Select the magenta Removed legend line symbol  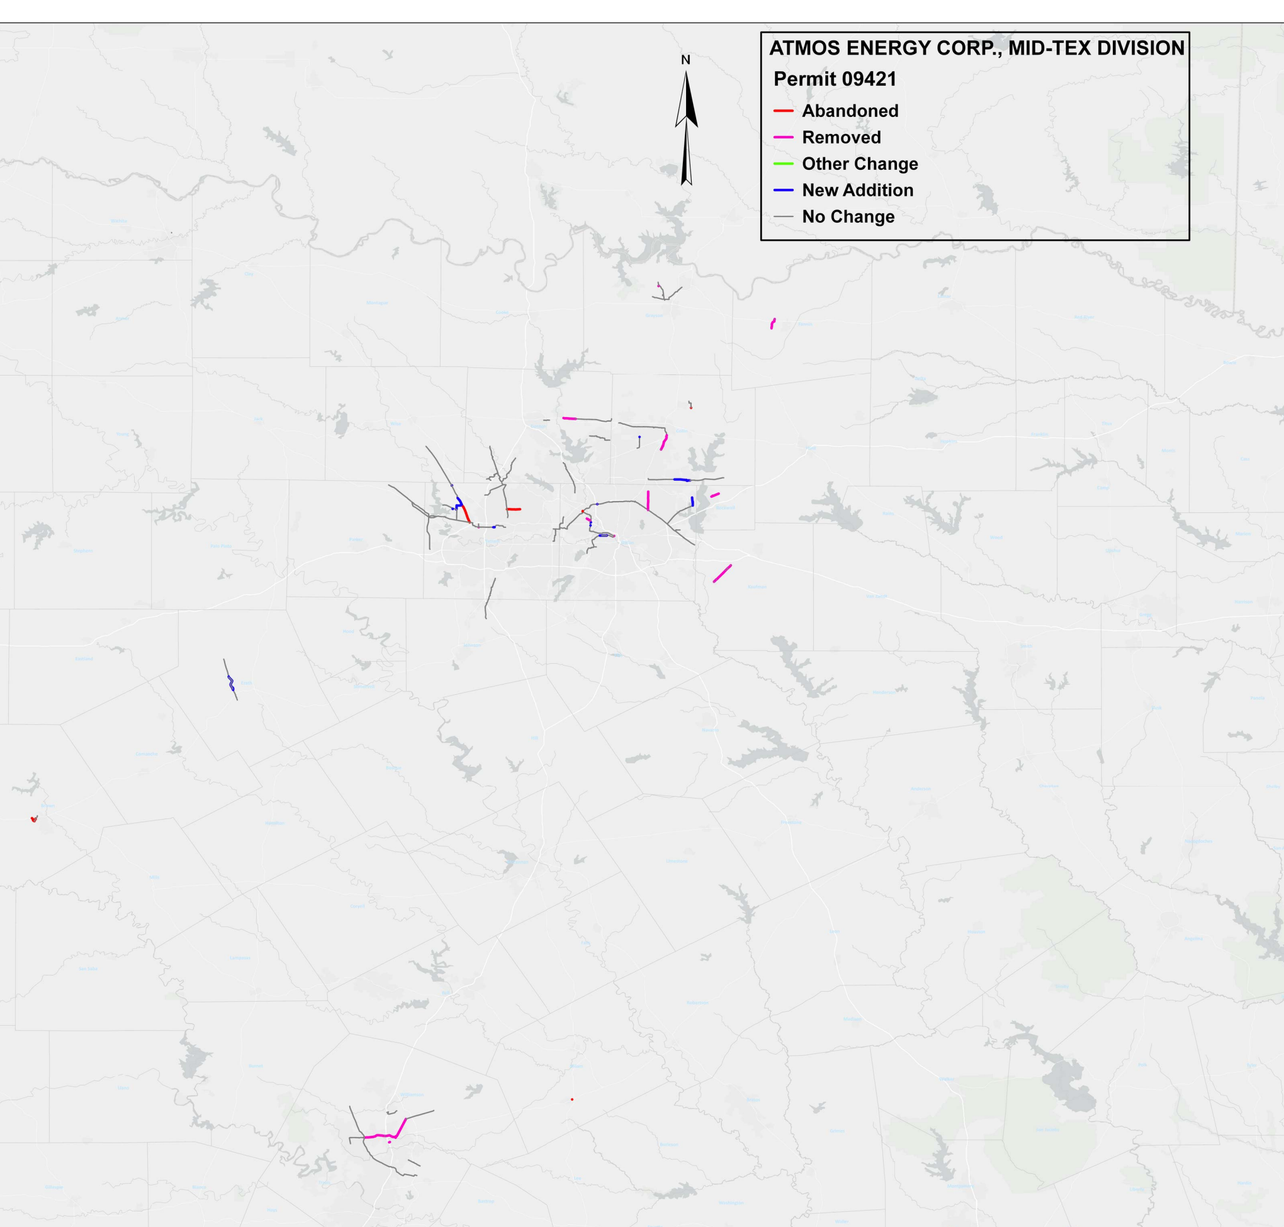pyautogui.click(x=784, y=137)
